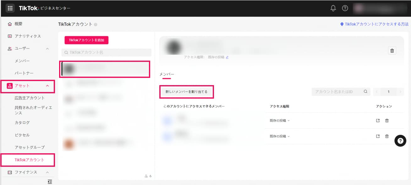The image size is (411, 185).
Task: Collapse the sidebar using bottom toggle icon
Action: [x=50, y=182]
